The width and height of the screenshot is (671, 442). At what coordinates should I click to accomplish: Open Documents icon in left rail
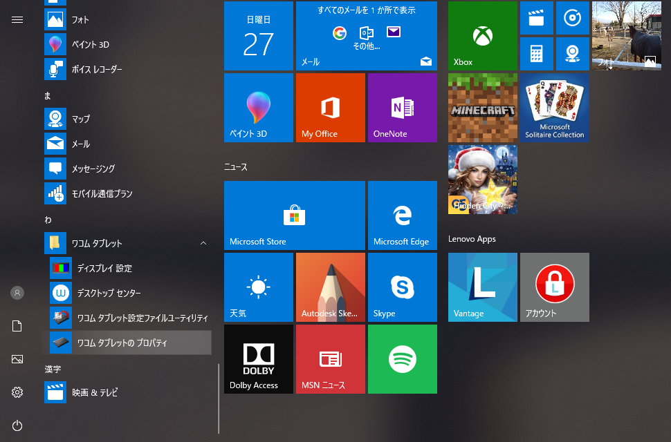(x=17, y=326)
